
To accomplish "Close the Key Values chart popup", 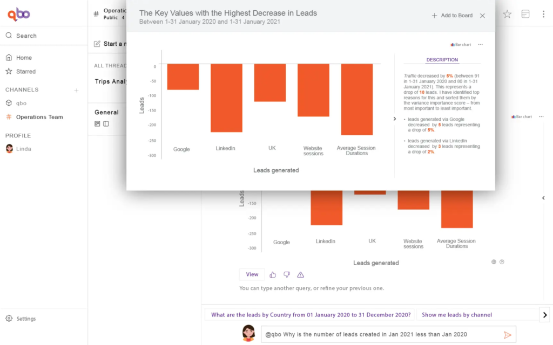I will (x=482, y=16).
